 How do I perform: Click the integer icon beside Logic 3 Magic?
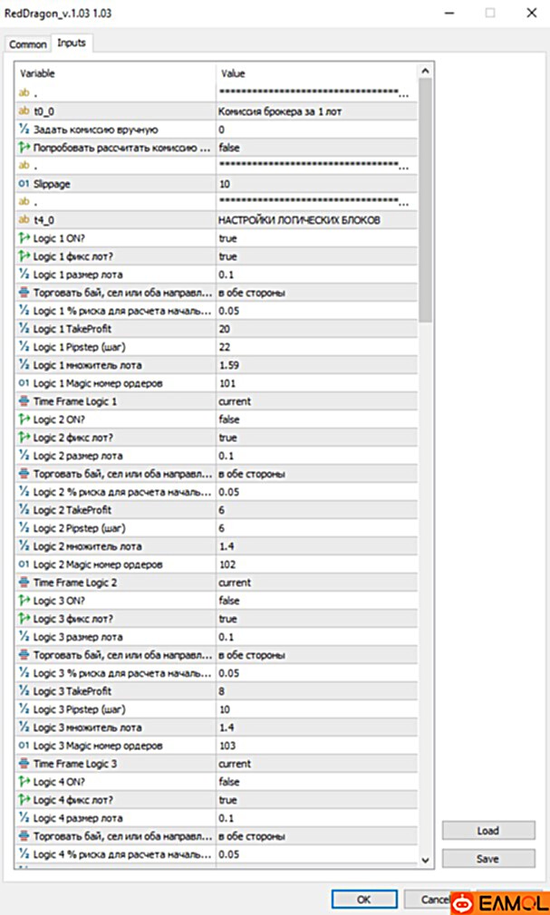(24, 746)
